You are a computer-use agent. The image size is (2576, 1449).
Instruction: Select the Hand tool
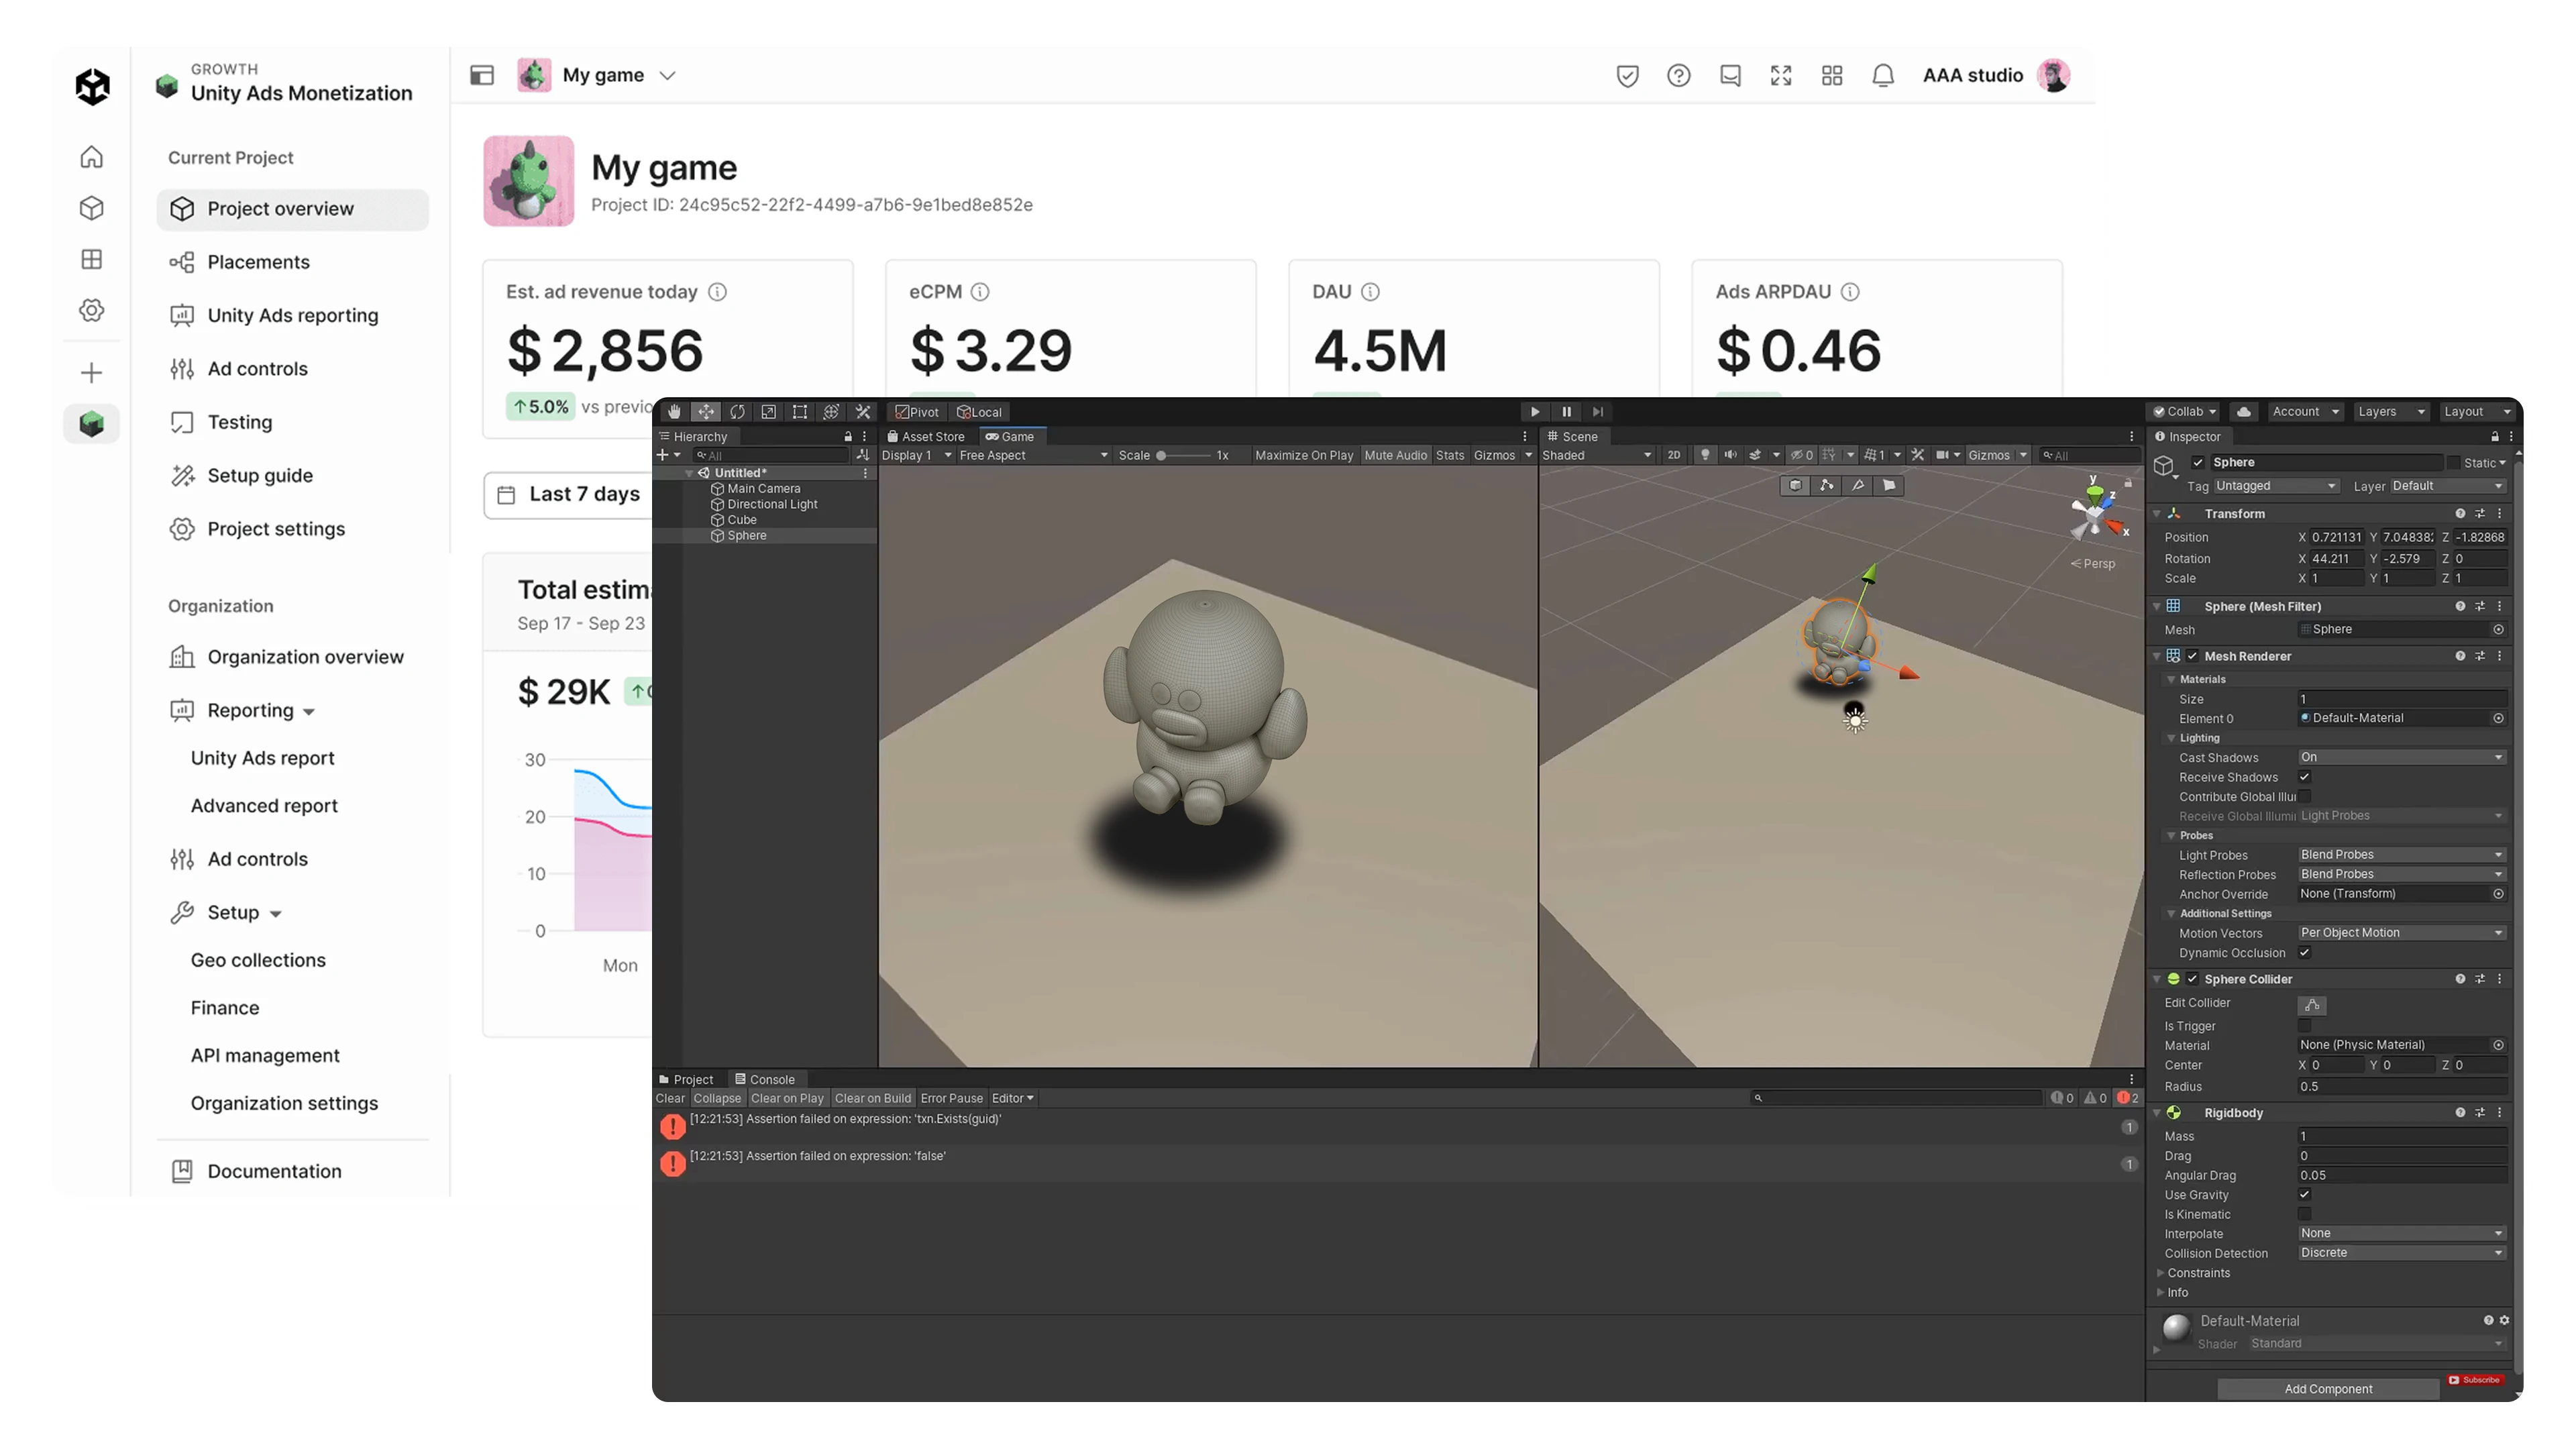coord(674,411)
